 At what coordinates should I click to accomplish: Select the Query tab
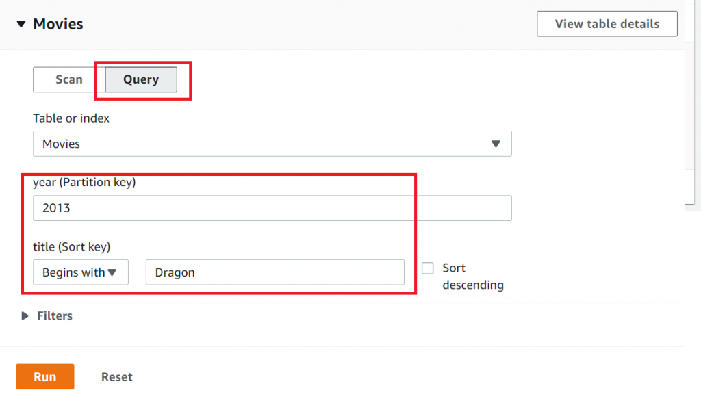tap(141, 79)
